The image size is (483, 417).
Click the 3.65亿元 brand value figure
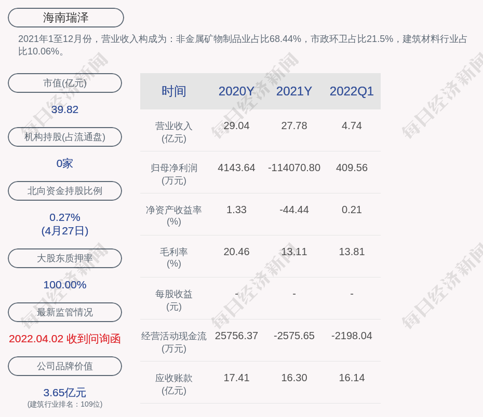point(65,393)
